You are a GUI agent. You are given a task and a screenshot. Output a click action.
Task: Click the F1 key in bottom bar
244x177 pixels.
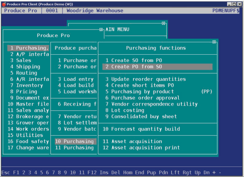pyautogui.click(x=16, y=172)
